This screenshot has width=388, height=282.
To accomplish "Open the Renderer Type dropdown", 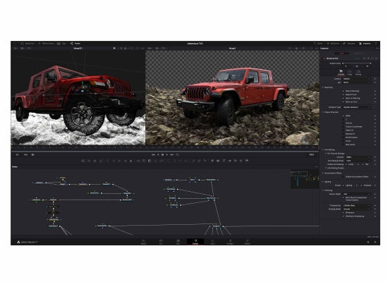I will tap(356, 107).
